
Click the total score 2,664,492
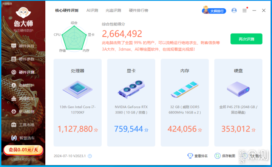click(122, 34)
